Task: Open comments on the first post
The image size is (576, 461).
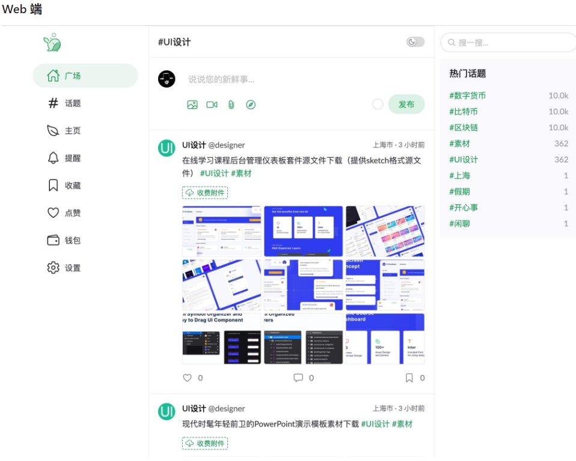Action: (298, 378)
